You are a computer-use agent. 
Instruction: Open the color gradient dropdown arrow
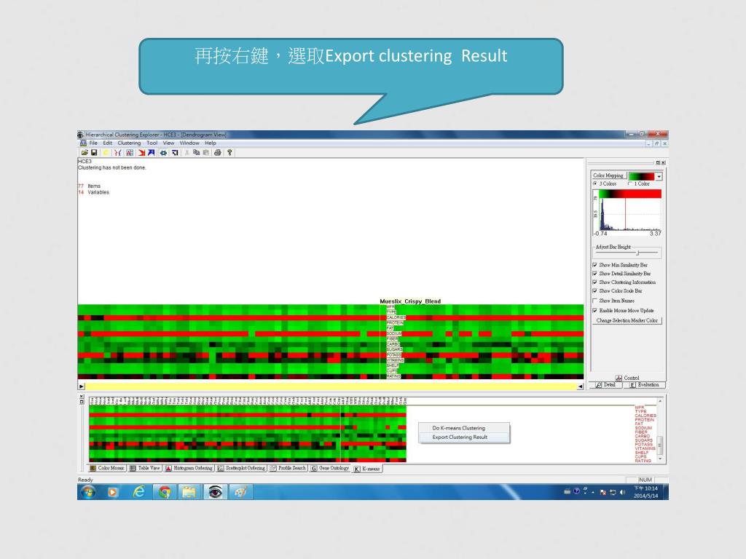click(659, 176)
